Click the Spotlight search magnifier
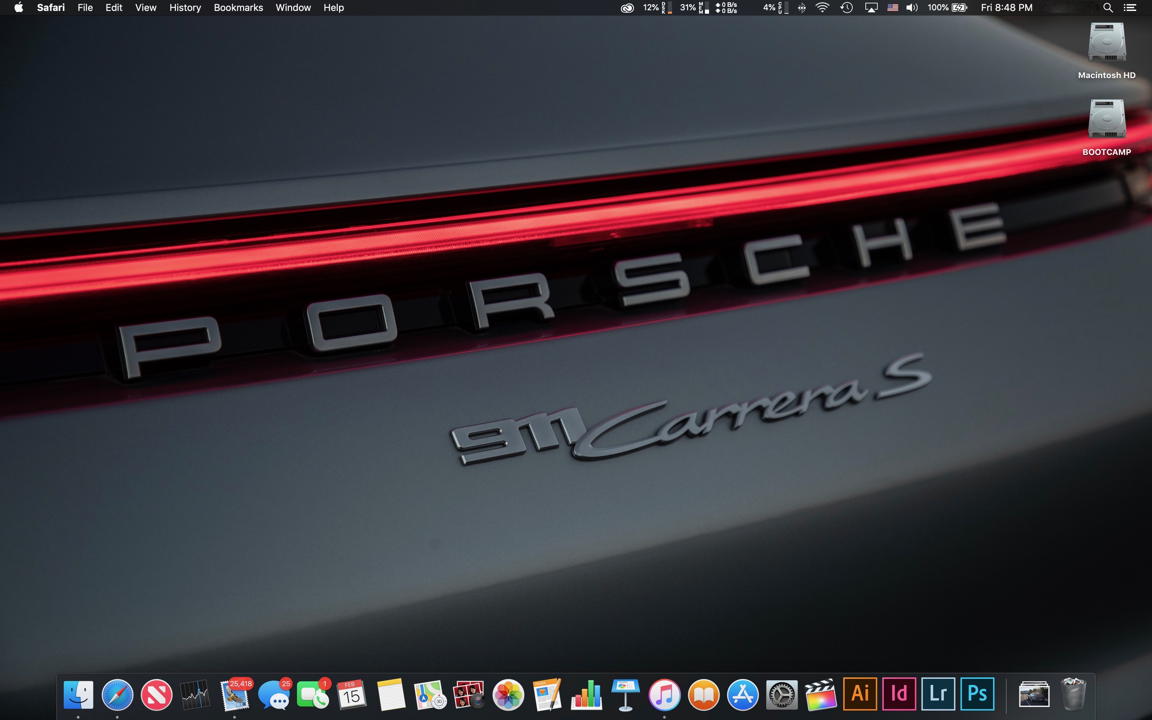This screenshot has width=1152, height=720. pyautogui.click(x=1108, y=8)
